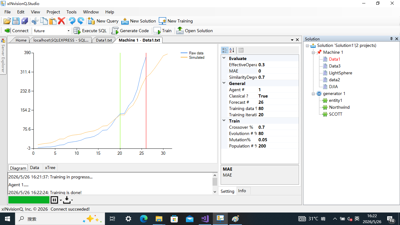Viewport: 400px width, 225px height.
Task: Click the Copy toolbar icon
Action: pos(44,21)
